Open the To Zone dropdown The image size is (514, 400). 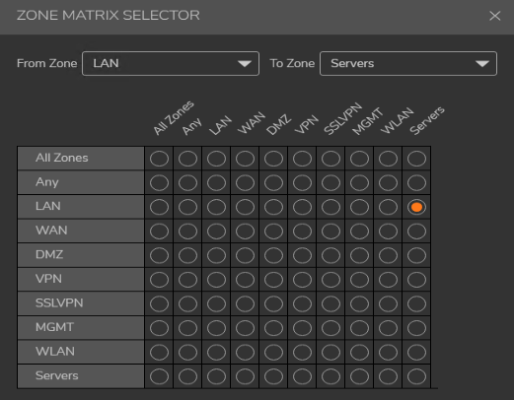coord(408,63)
